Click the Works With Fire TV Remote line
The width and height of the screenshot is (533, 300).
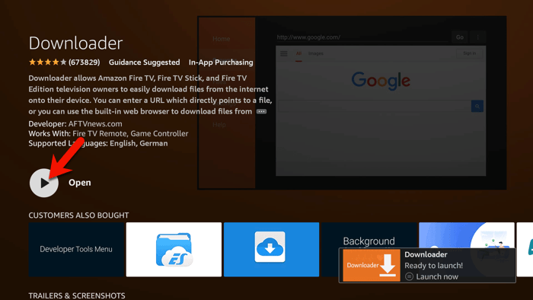pos(108,133)
